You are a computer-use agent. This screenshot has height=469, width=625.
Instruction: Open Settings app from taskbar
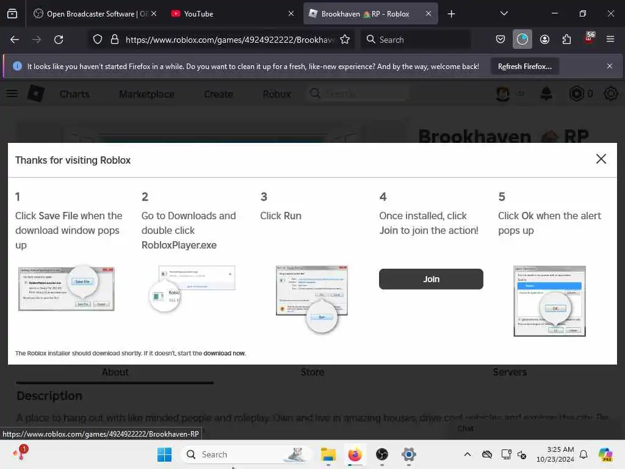[408, 454]
